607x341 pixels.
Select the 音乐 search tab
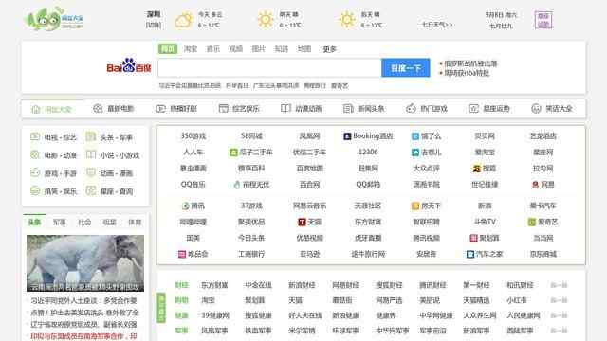[212, 49]
